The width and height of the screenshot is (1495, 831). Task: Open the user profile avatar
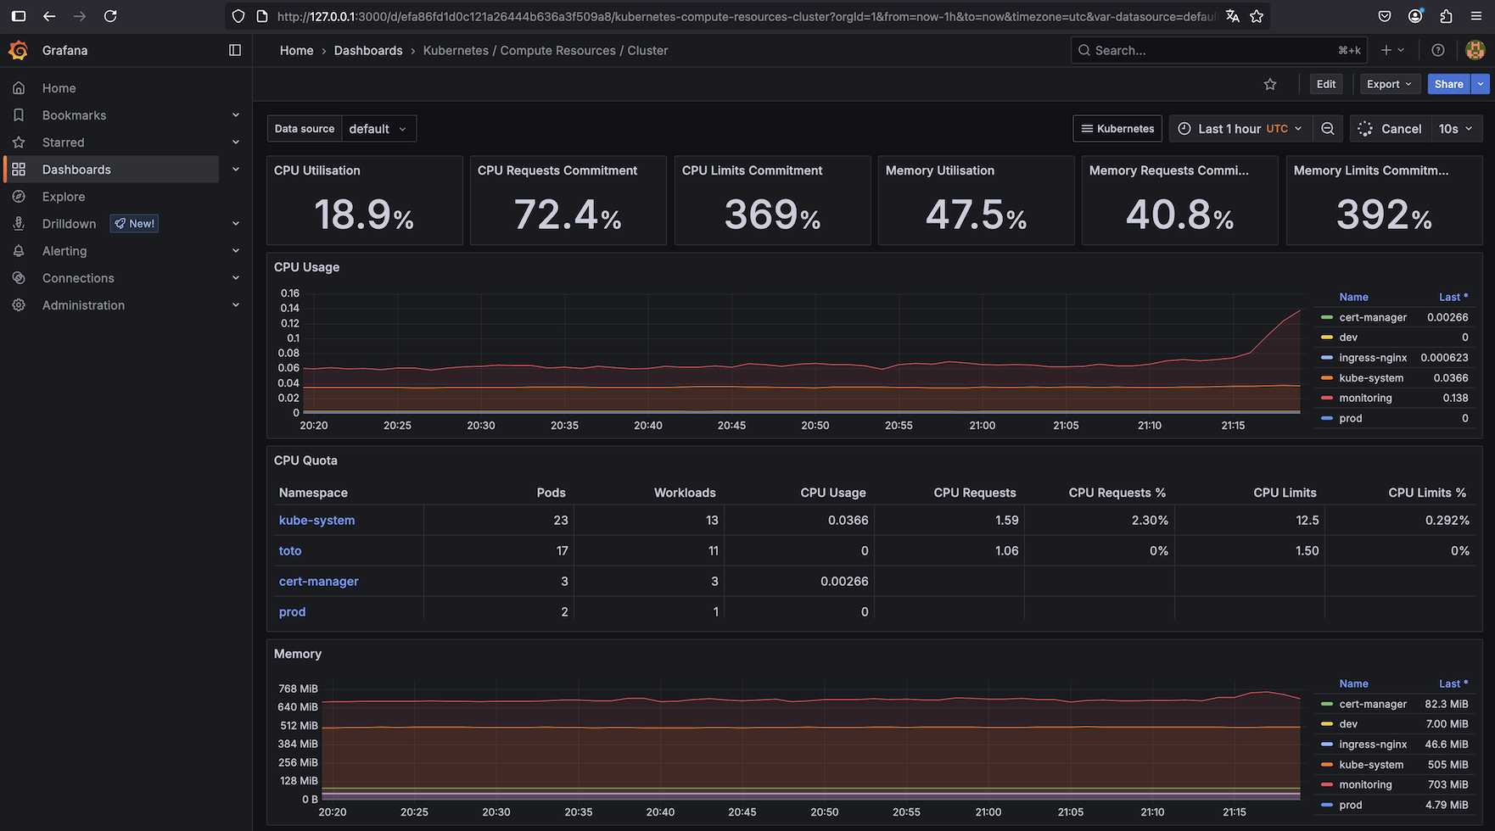click(1475, 51)
